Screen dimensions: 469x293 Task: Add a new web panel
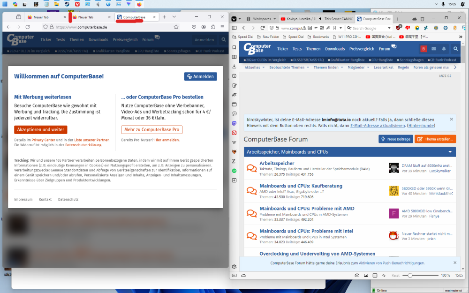(234, 180)
